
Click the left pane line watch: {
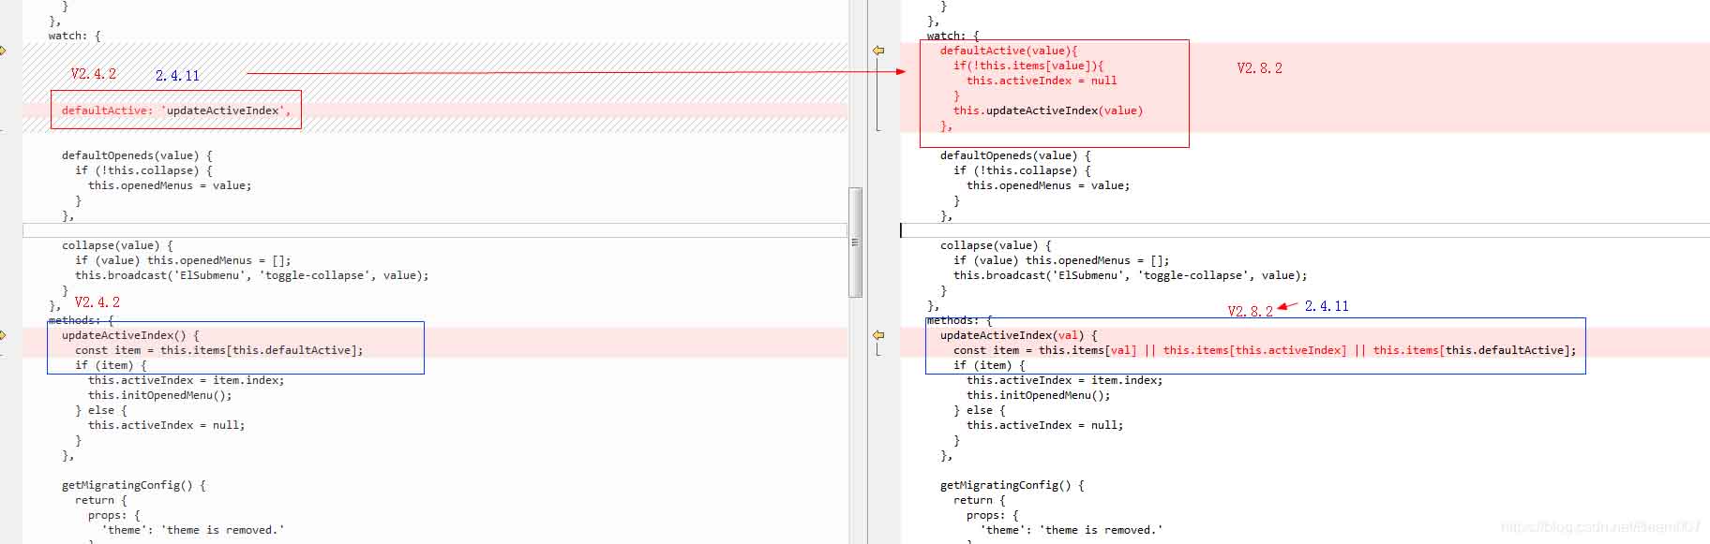[x=75, y=36]
